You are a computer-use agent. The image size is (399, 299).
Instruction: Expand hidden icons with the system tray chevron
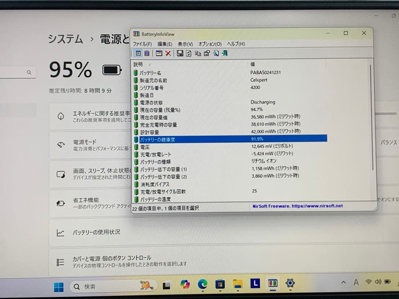(x=343, y=282)
